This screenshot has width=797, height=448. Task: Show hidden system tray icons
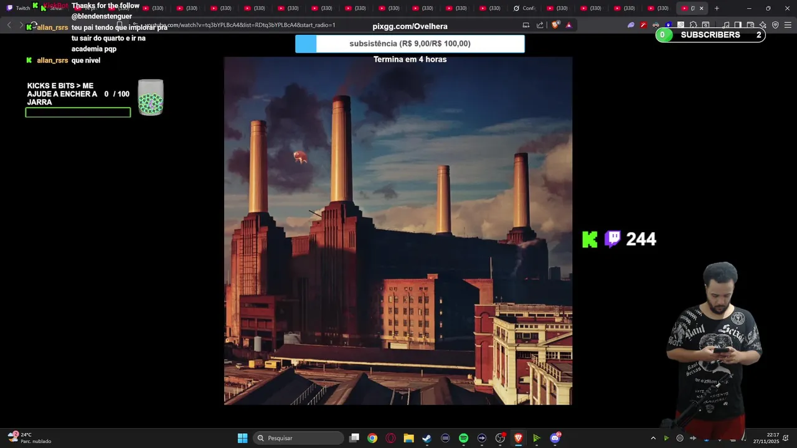pyautogui.click(x=653, y=438)
